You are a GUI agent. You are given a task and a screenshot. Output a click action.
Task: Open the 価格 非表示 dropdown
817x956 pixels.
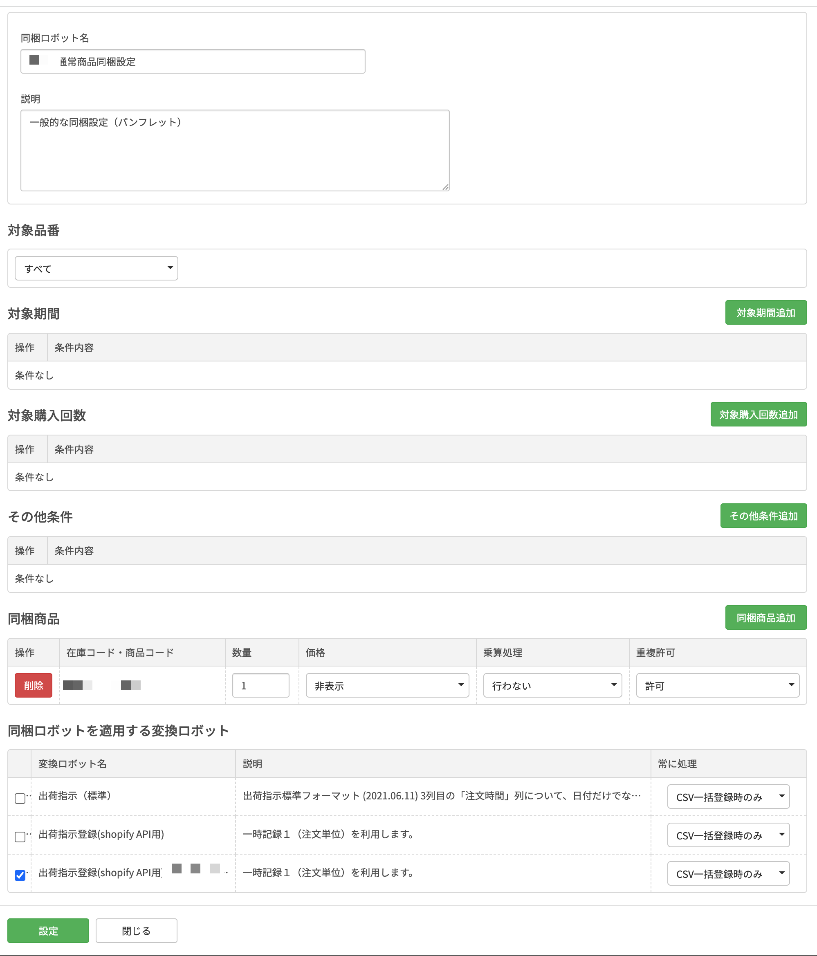click(x=387, y=686)
